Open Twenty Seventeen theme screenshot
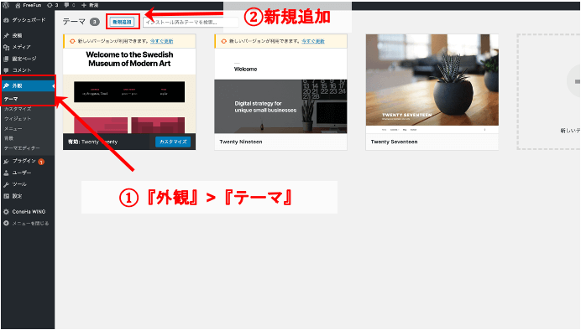The height and width of the screenshot is (330, 581). [x=432, y=84]
